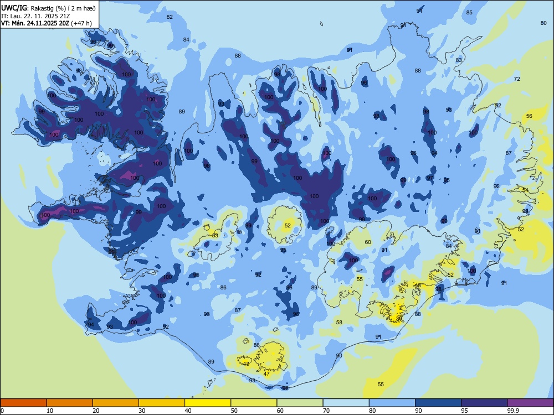Click the dark navy 95–99.9 legend swatch

click(x=484, y=403)
